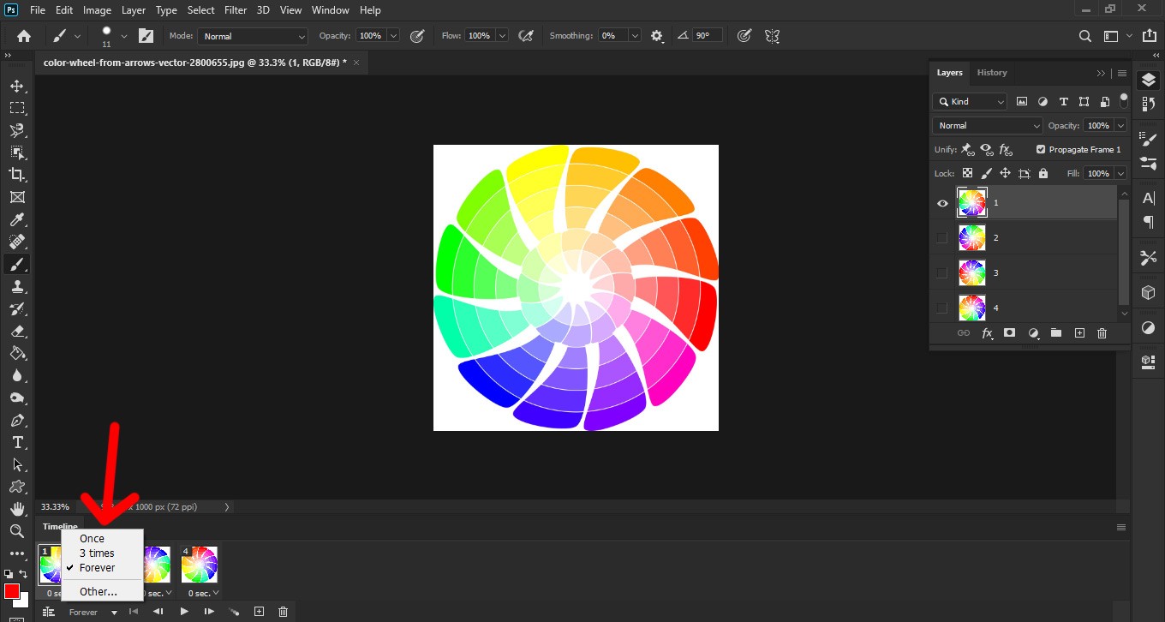Viewport: 1165px width, 622px height.
Task: Open the layer blend mode Normal dropdown
Action: pyautogui.click(x=987, y=125)
